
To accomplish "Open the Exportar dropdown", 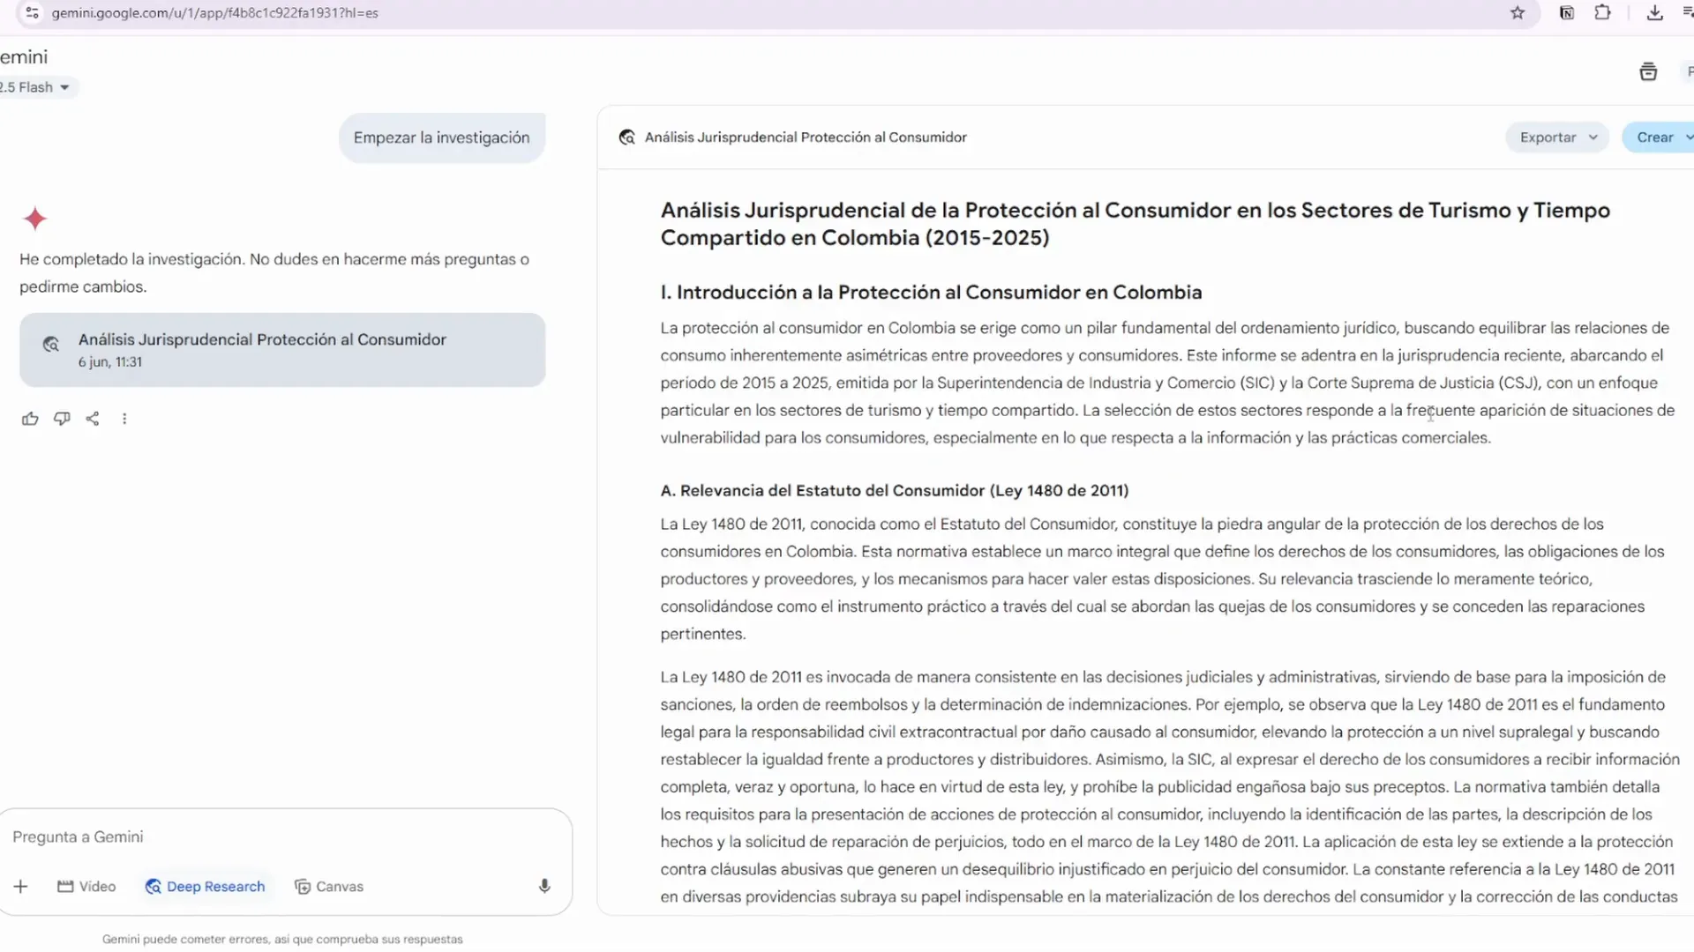I will (1556, 137).
